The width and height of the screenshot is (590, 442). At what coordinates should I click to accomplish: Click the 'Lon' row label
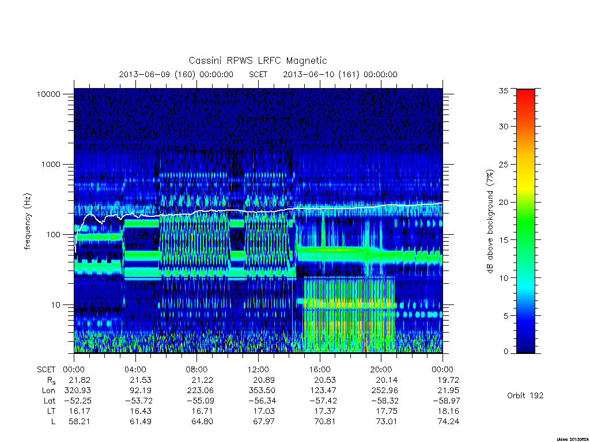[x=48, y=390]
